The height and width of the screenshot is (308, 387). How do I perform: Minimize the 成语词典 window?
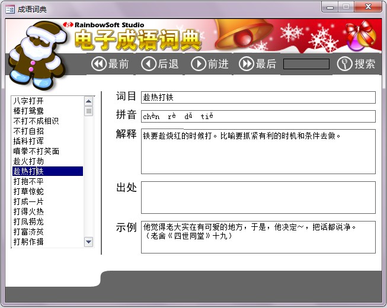330,7
